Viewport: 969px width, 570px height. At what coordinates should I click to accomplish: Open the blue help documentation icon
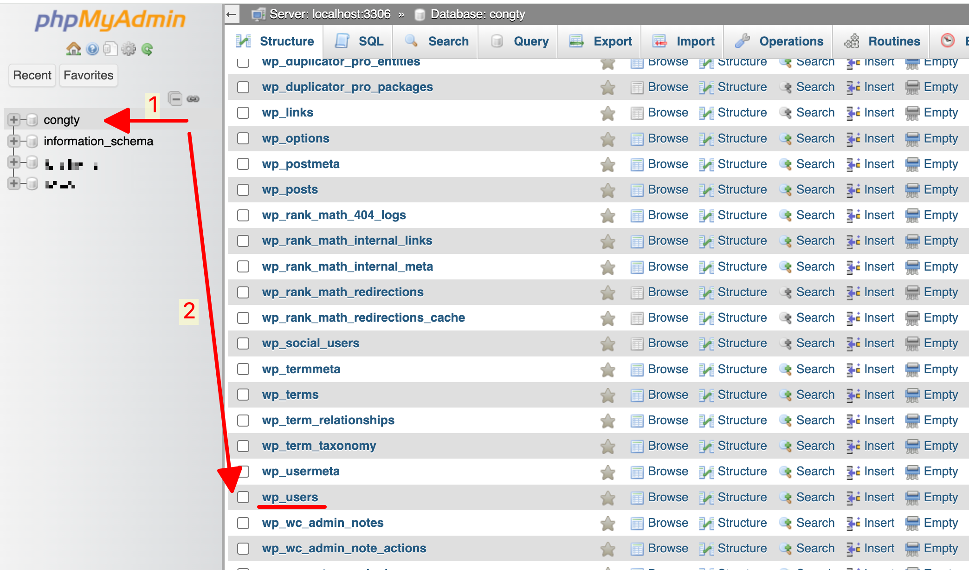coord(92,49)
